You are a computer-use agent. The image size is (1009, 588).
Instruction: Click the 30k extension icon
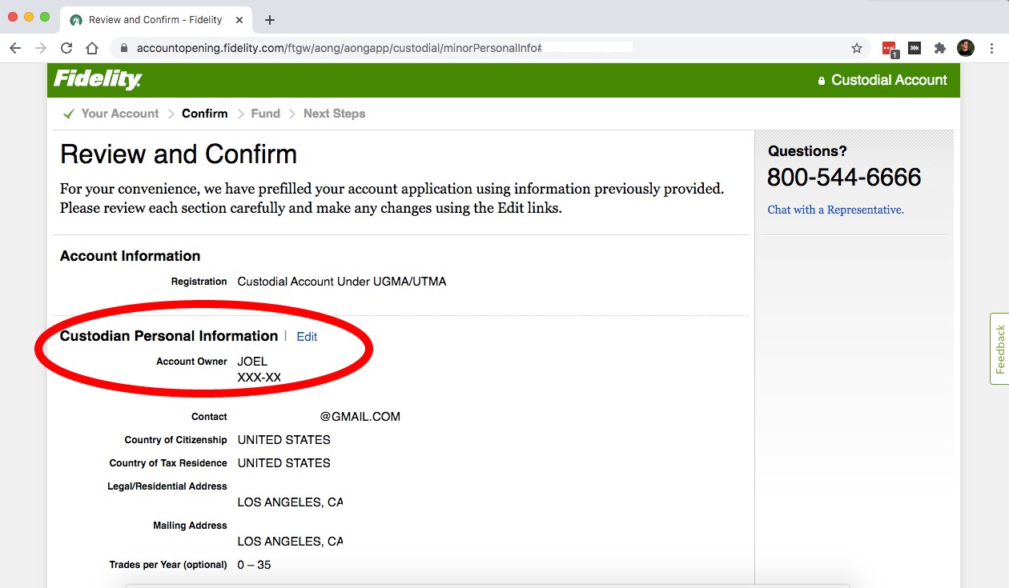[915, 48]
